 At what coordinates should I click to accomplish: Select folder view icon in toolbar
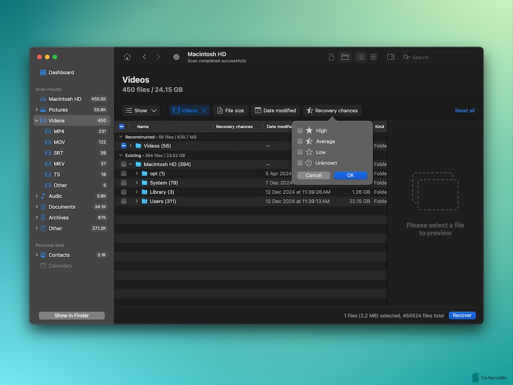pyautogui.click(x=345, y=57)
